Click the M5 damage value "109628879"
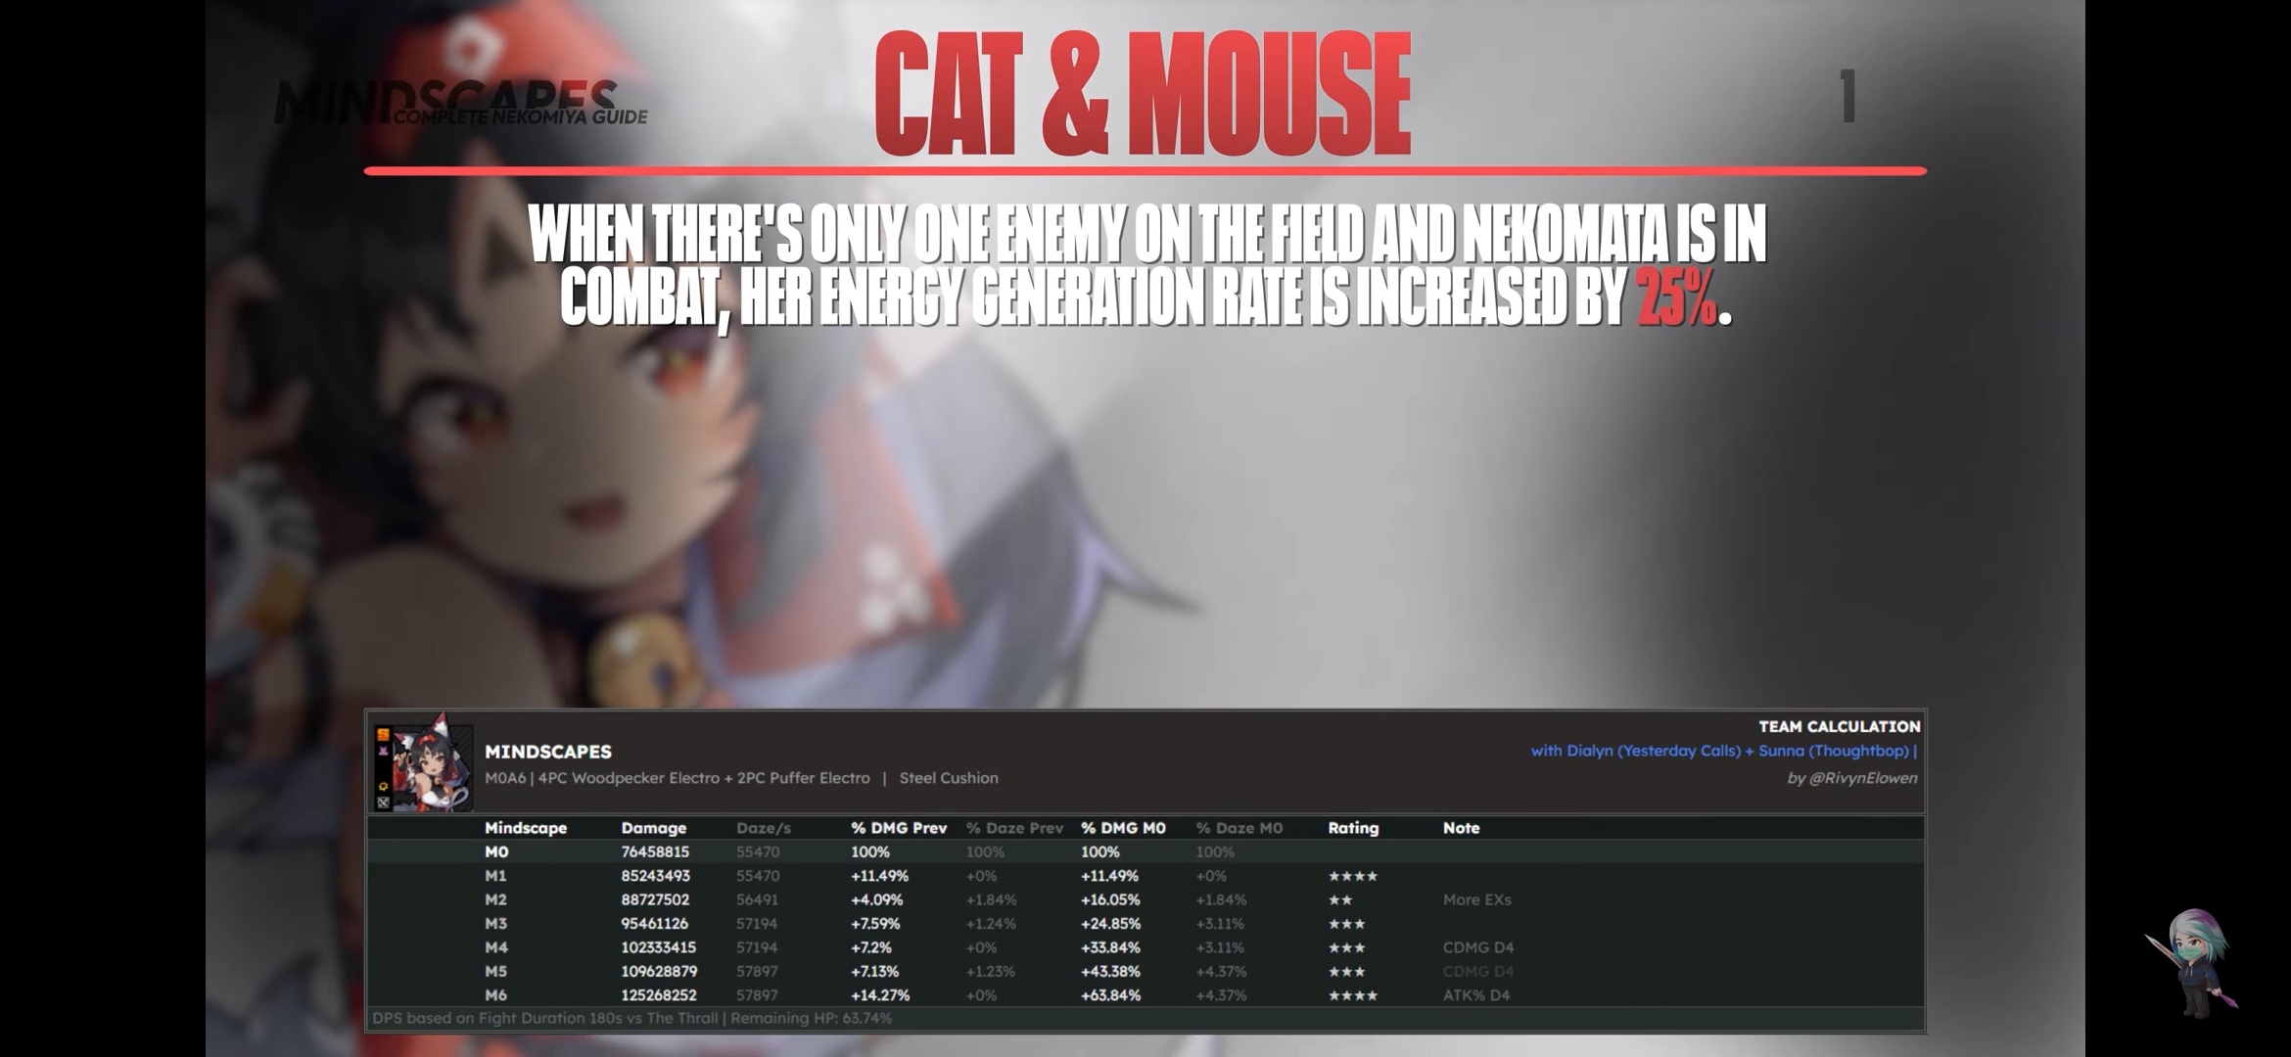This screenshot has height=1057, width=2291. [659, 972]
